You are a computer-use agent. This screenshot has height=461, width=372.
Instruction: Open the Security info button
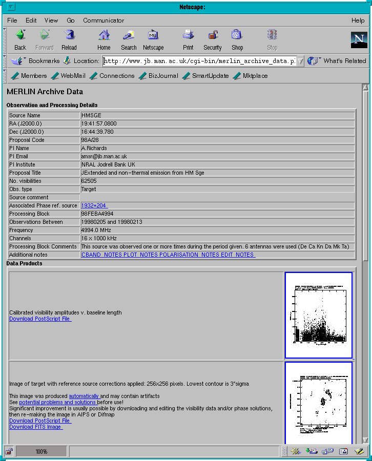click(213, 39)
